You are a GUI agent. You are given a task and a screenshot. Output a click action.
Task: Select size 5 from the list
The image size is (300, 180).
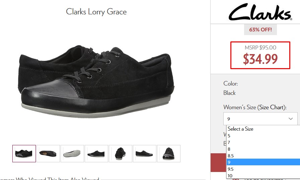pyautogui.click(x=263, y=136)
